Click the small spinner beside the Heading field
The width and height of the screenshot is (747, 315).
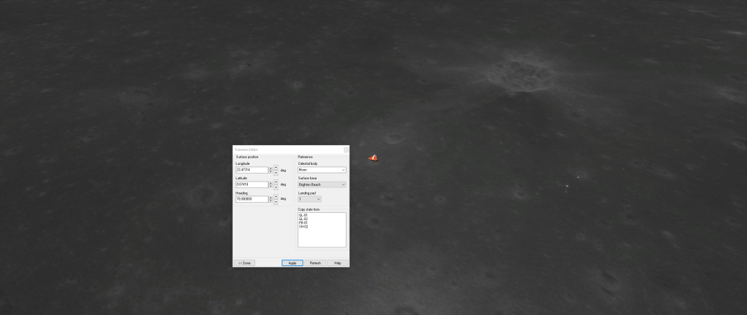pos(271,199)
